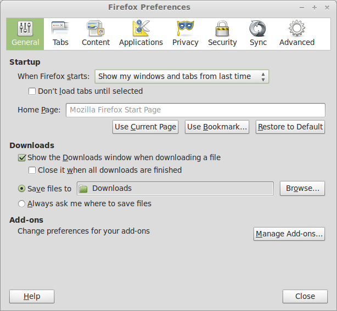Open the Content preferences icon
The height and width of the screenshot is (311, 337).
click(x=96, y=28)
